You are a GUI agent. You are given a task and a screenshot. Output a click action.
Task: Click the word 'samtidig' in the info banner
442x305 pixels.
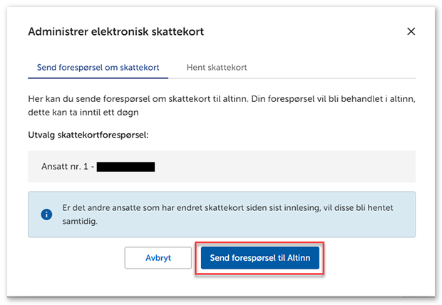click(x=80, y=220)
